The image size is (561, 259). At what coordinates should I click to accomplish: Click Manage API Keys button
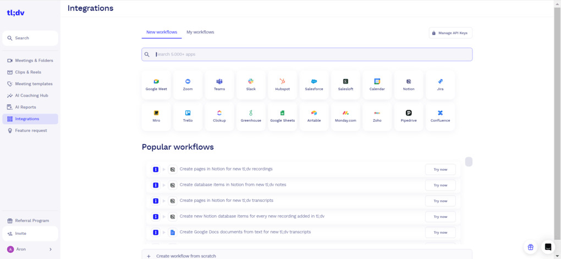(450, 33)
